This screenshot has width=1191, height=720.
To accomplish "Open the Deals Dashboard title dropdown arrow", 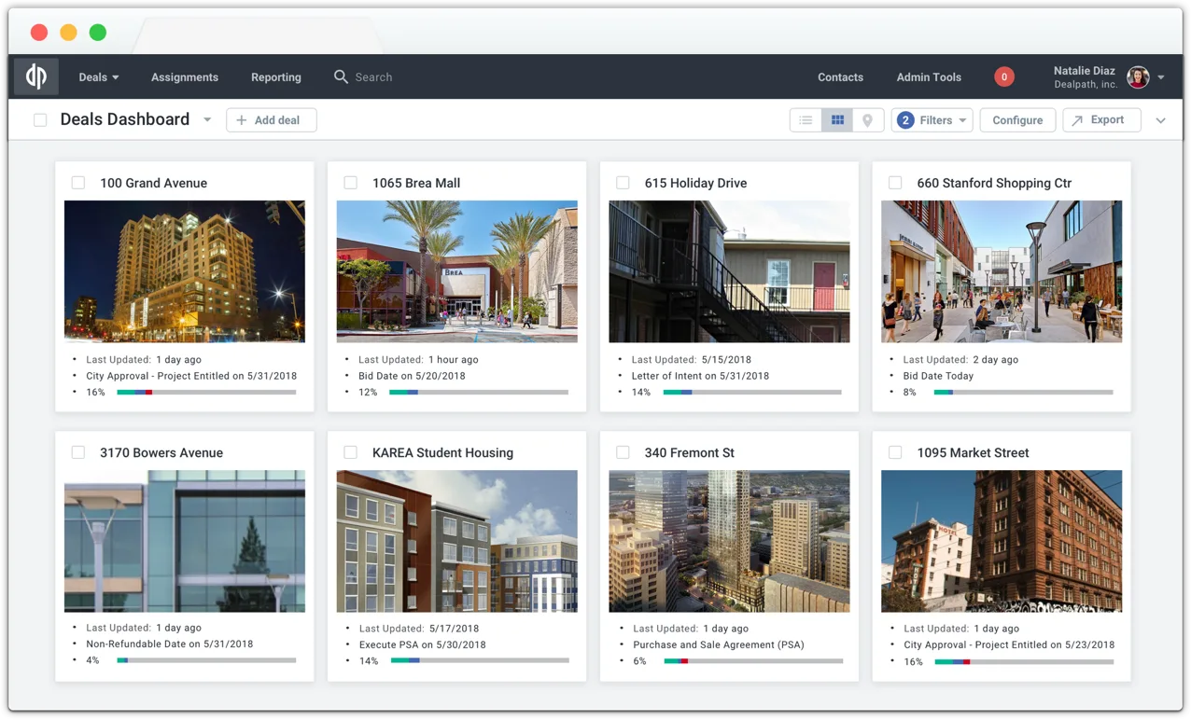I will click(x=206, y=119).
